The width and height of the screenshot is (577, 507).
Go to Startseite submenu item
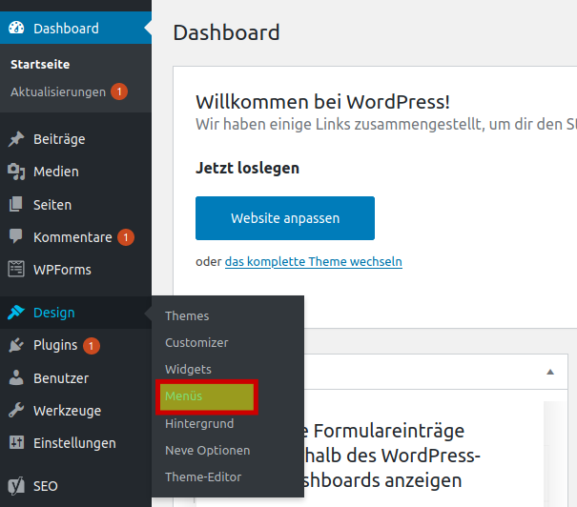40,65
